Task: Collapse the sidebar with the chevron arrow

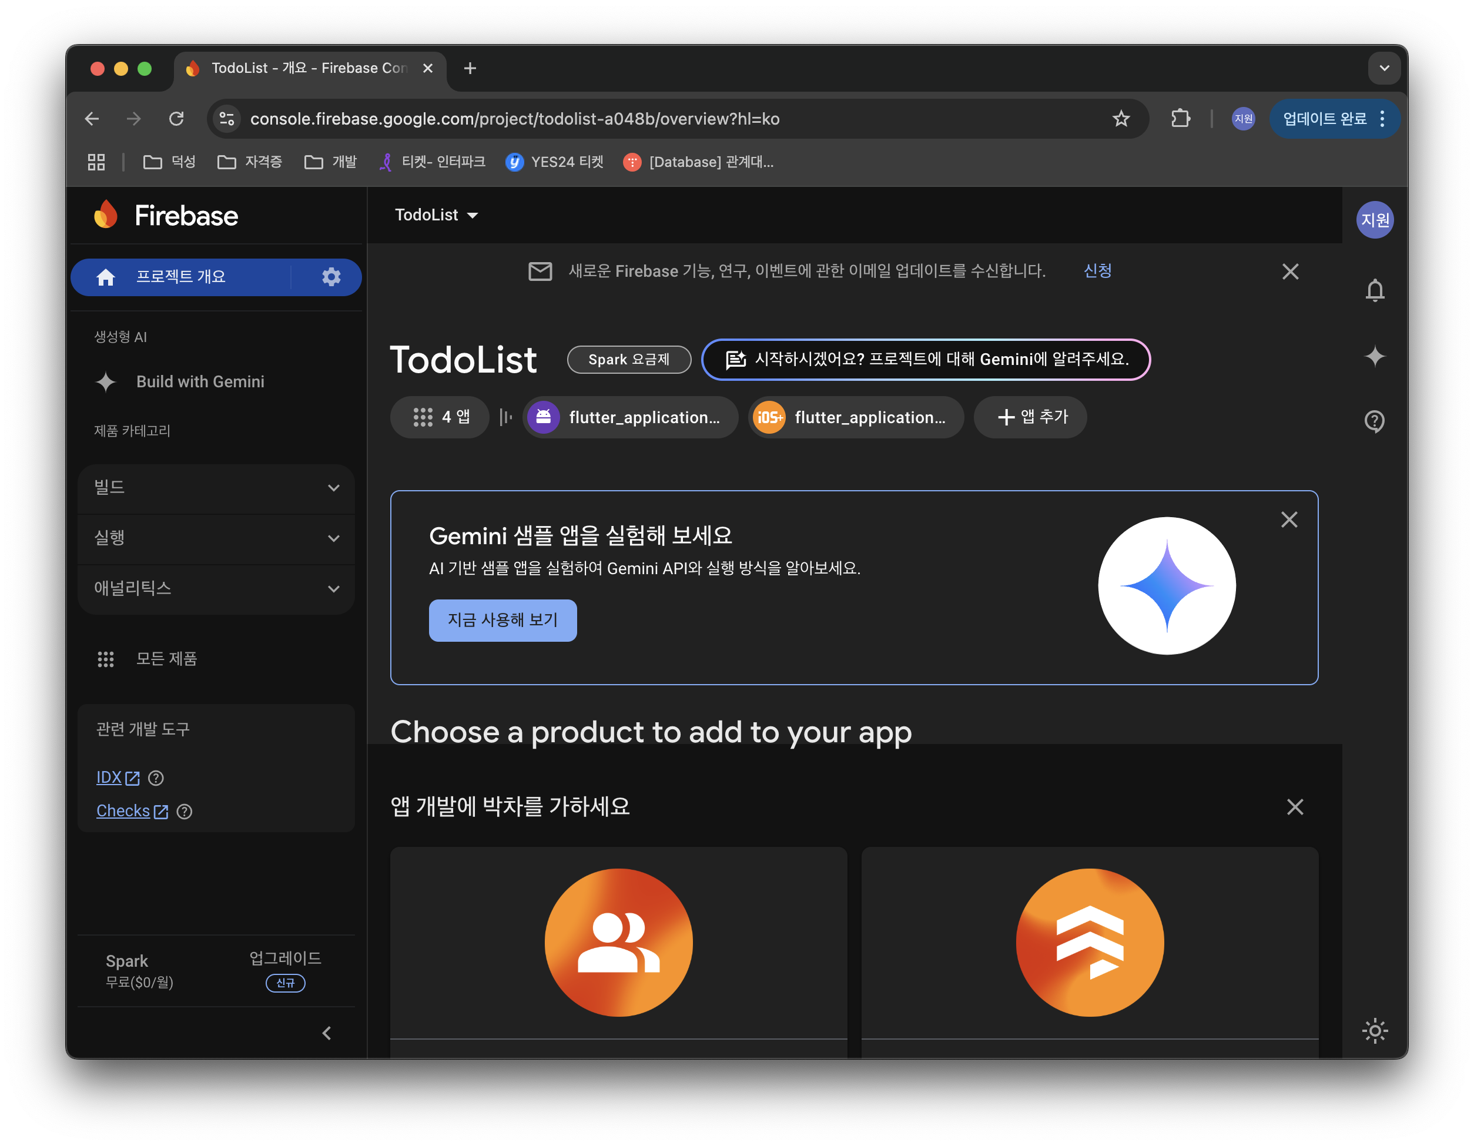Action: (x=327, y=1033)
